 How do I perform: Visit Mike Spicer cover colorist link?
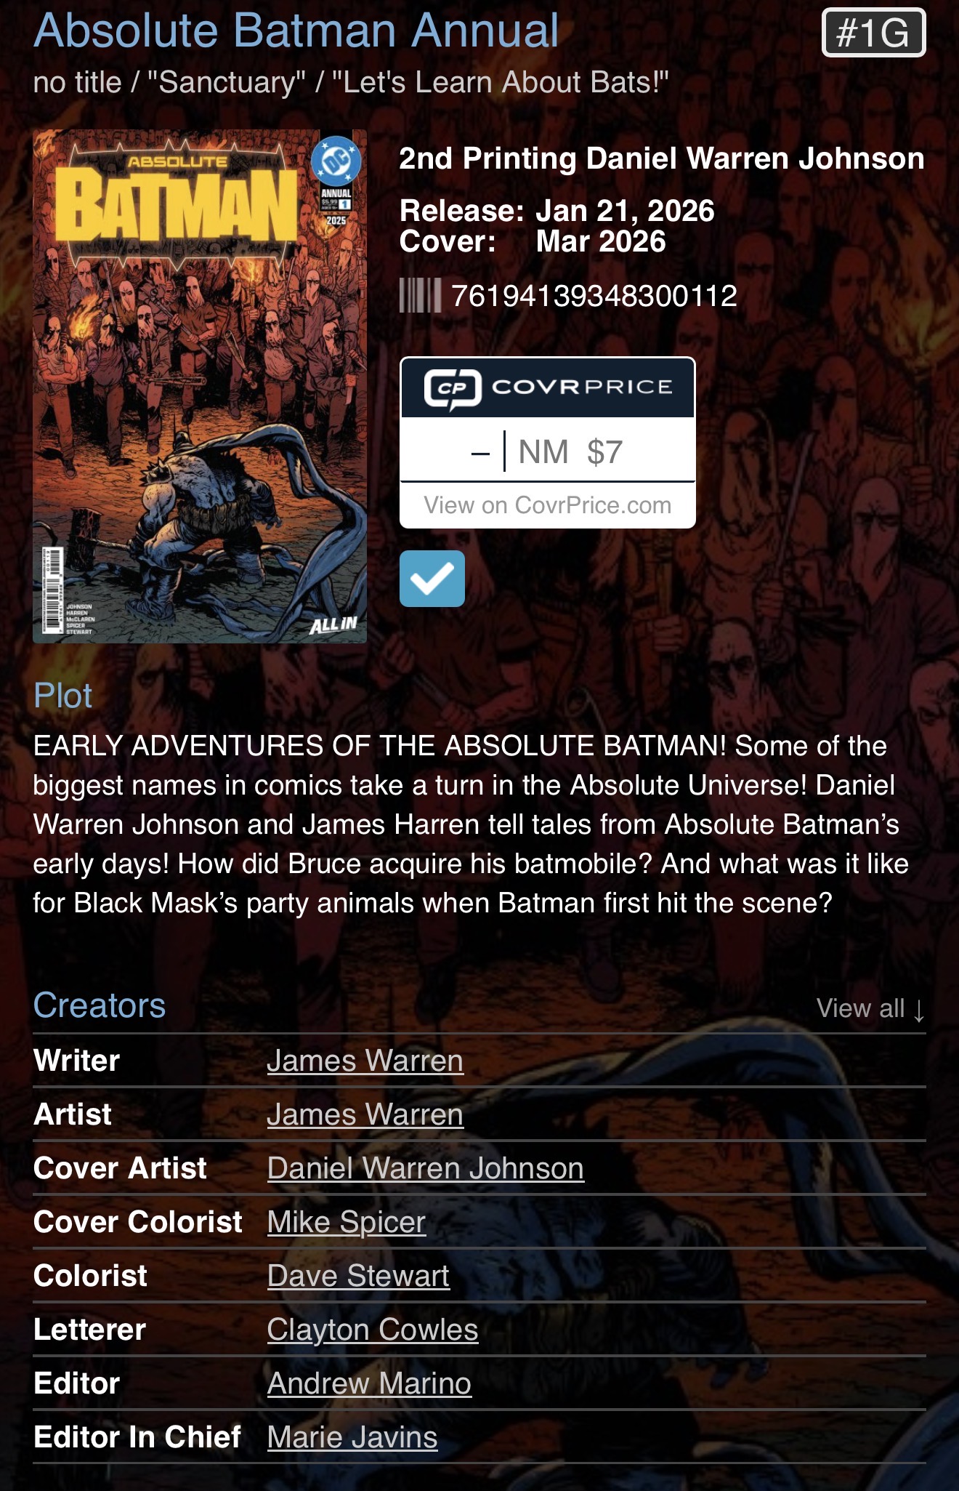tap(347, 1223)
